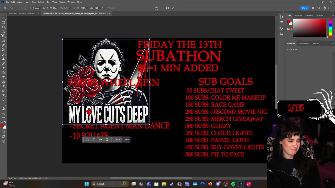Image resolution: width=335 pixels, height=188 pixels.
Task: Open the History panel icon
Action: [282, 17]
